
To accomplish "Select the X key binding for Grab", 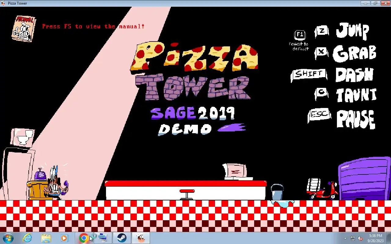I will point(321,52).
